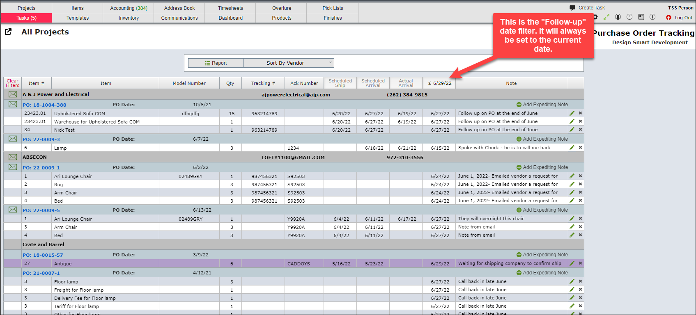The width and height of the screenshot is (696, 315).
Task: Click the Create Task speech bubble icon
Action: (572, 8)
